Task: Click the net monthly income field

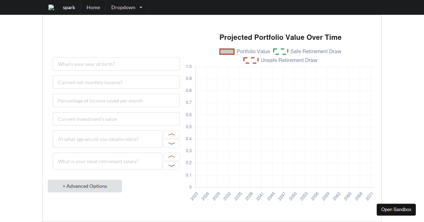Action: pos(116,82)
